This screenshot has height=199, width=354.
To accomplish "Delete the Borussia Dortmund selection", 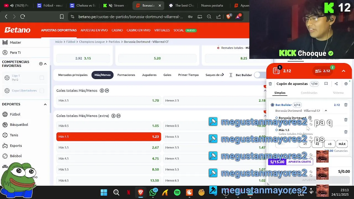I will [346, 120].
